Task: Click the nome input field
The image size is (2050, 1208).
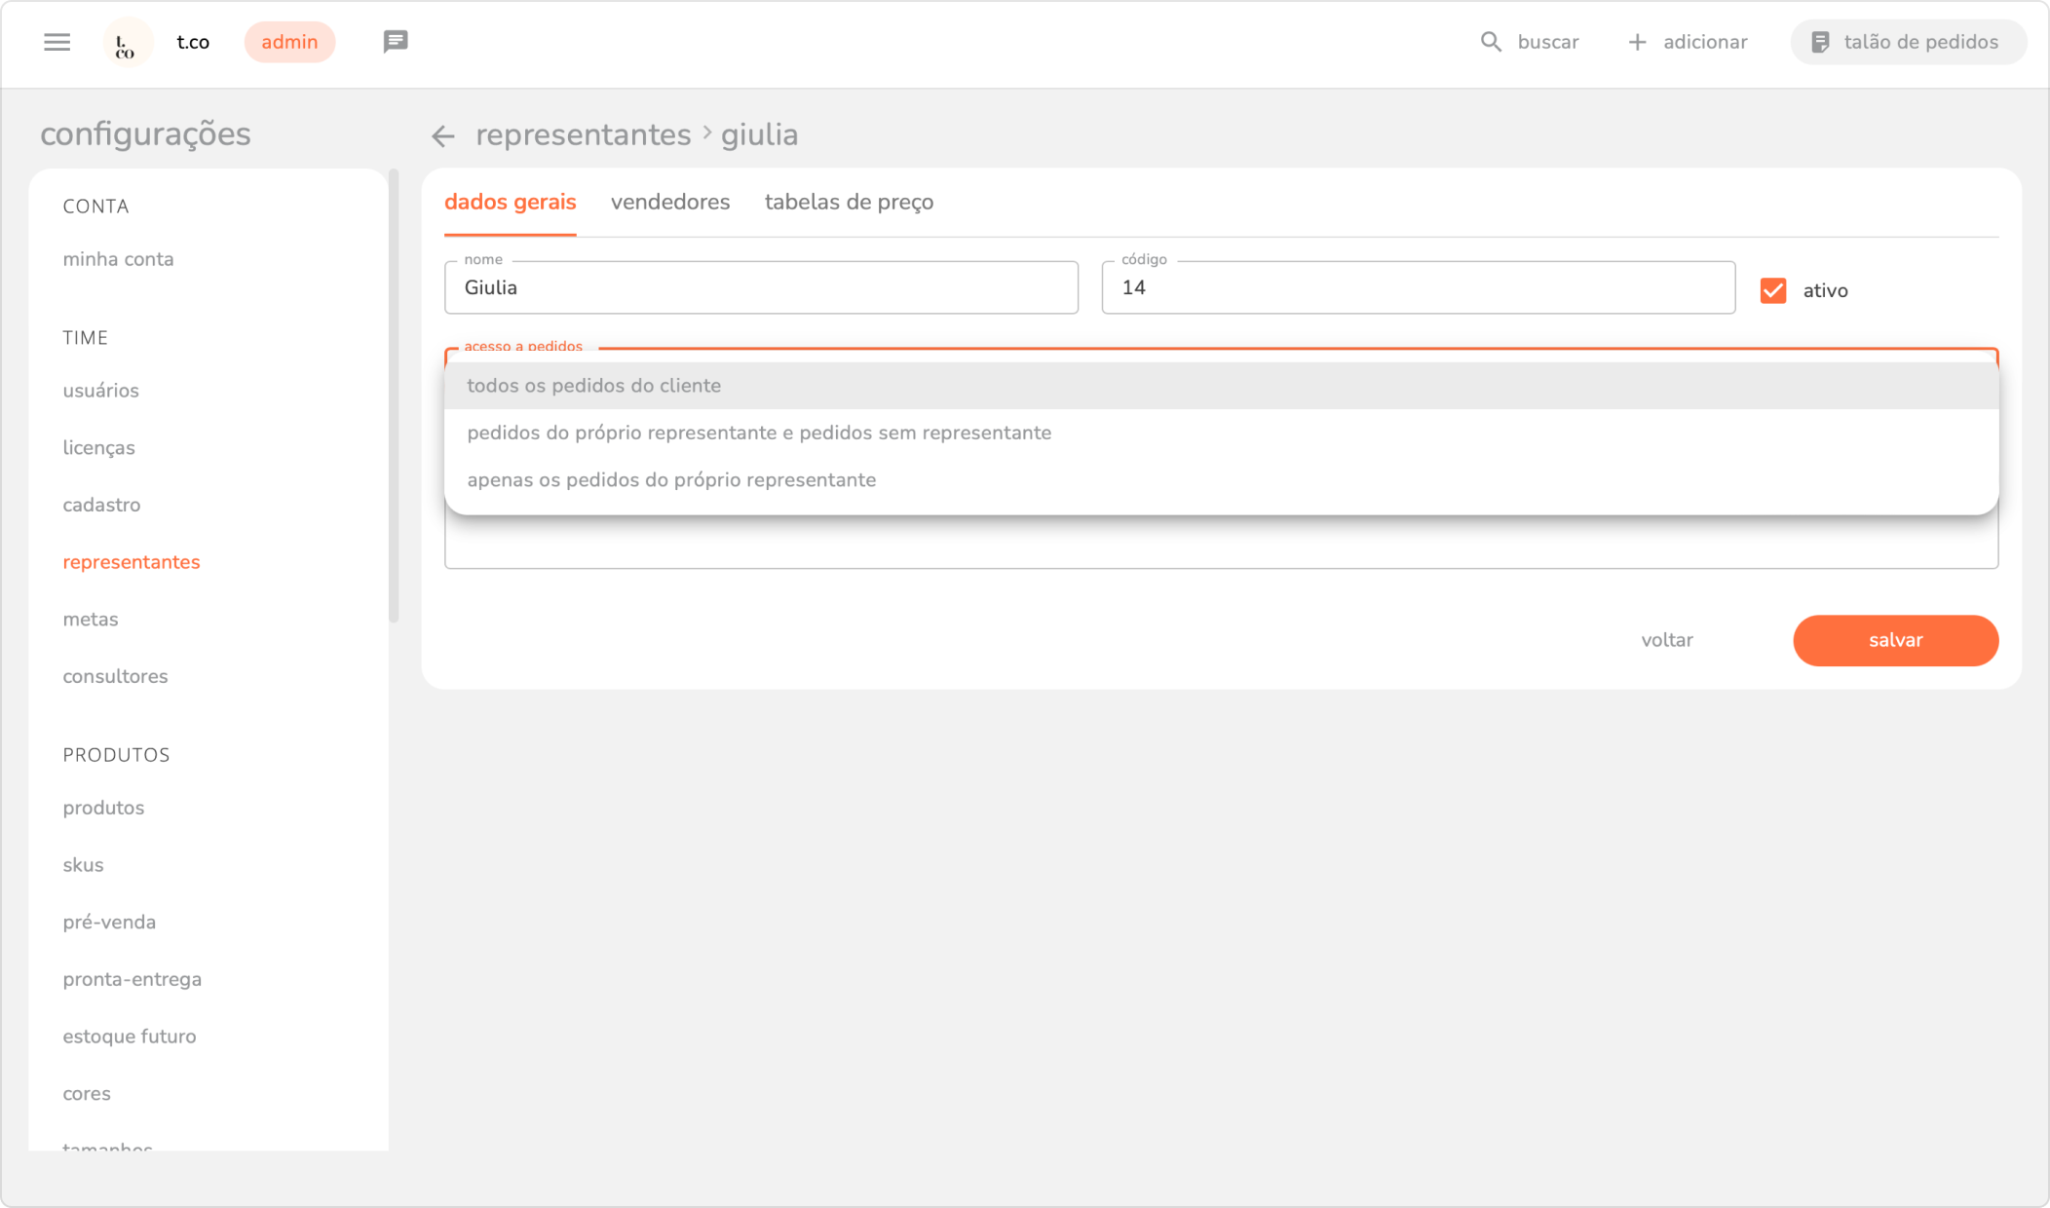Action: point(761,288)
